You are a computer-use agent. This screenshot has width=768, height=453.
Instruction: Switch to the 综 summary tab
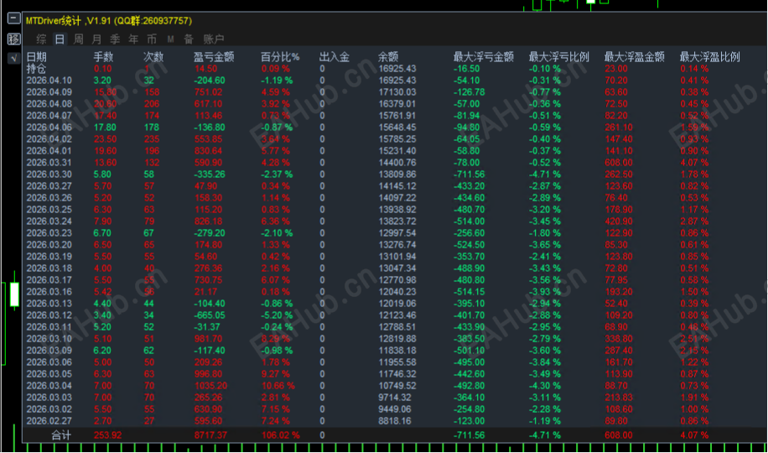[x=42, y=39]
